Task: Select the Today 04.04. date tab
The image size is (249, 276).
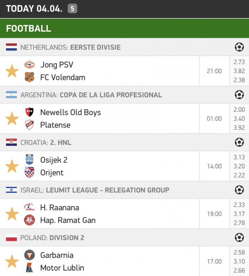Action: (34, 9)
